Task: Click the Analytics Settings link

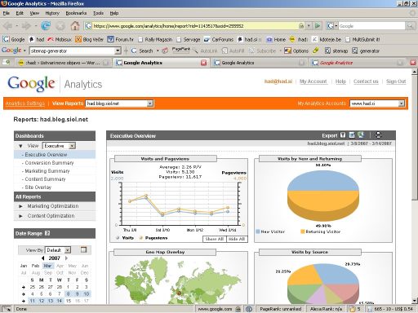Action: point(25,104)
